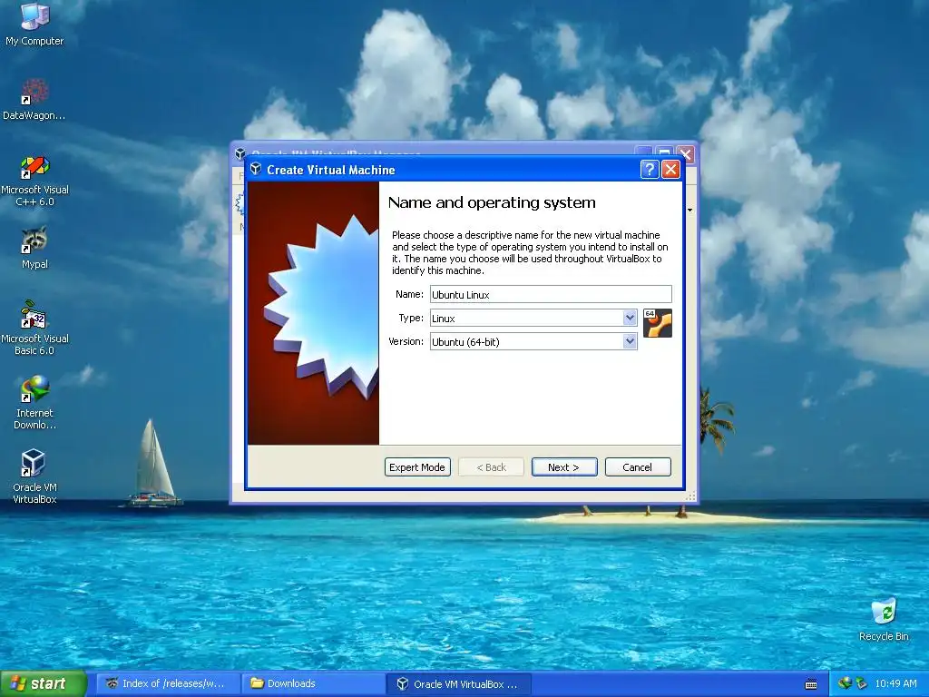Image resolution: width=929 pixels, height=697 pixels.
Task: Activate Oracle VM VirtualBox taskbar item
Action: (458, 684)
